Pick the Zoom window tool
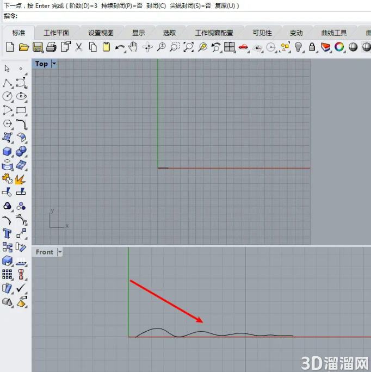The image size is (371, 372). 175,47
